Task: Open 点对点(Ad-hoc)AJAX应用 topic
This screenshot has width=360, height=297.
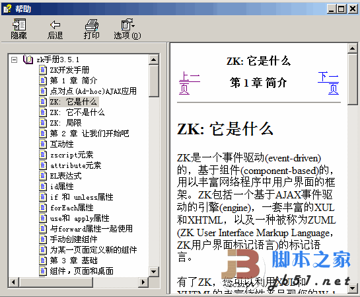Action: [93, 91]
